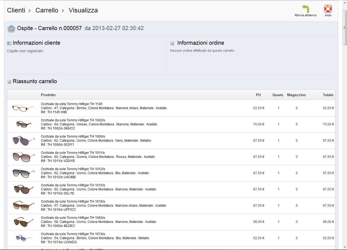Select 'Occhiale da sole Tommy Hilfiger TH 1011/s' name
Viewport: 347px width, 250px height.
73,153
